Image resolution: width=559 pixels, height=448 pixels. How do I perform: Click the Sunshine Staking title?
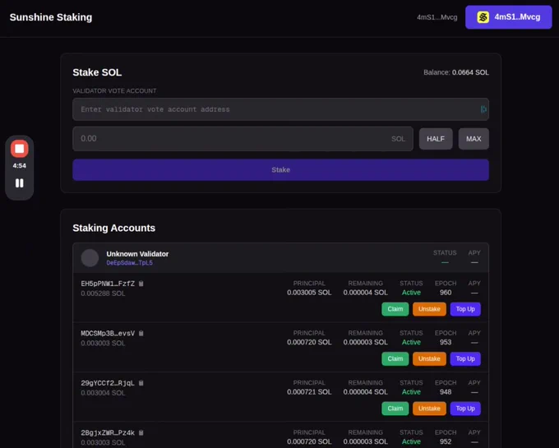(51, 17)
